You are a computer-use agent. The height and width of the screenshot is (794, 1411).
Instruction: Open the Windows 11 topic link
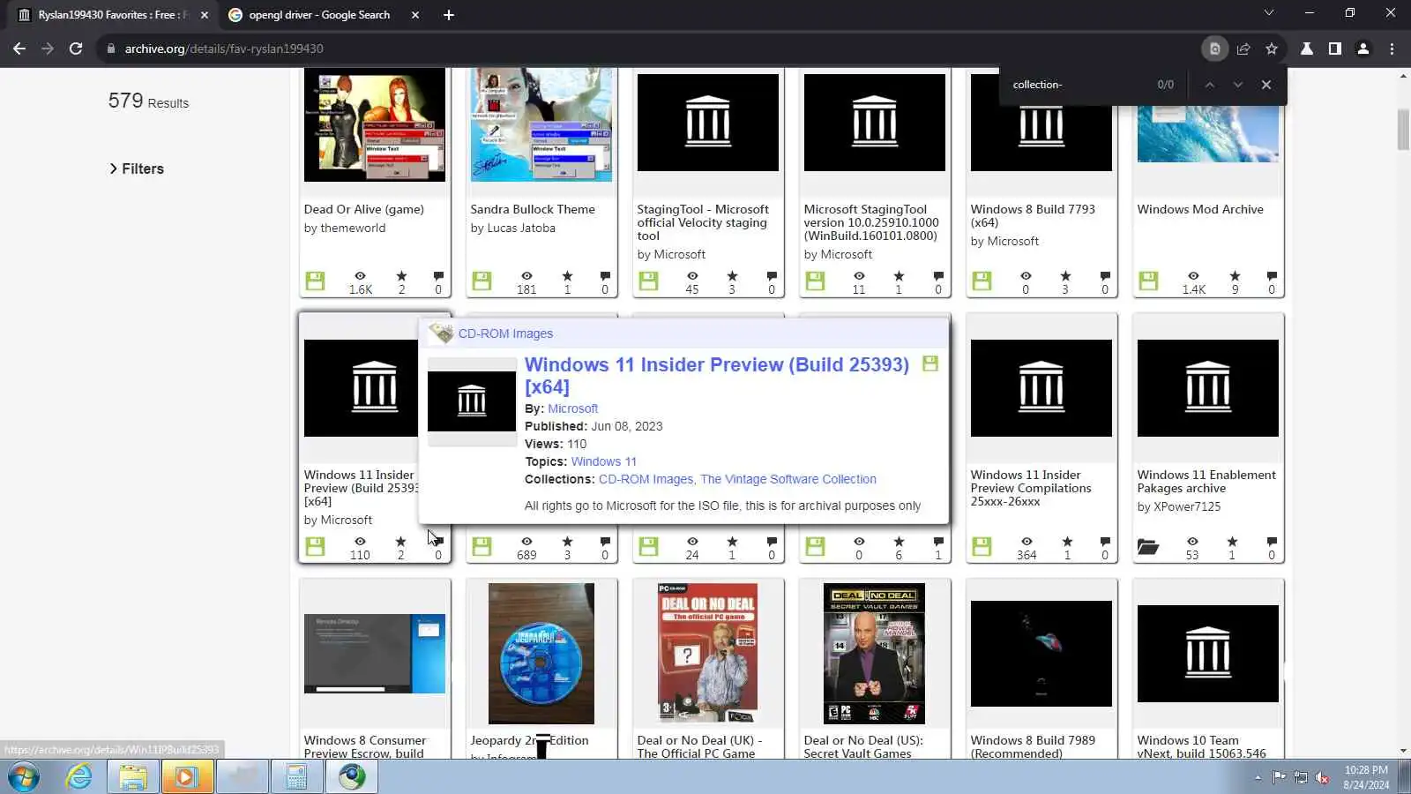pyautogui.click(x=604, y=461)
